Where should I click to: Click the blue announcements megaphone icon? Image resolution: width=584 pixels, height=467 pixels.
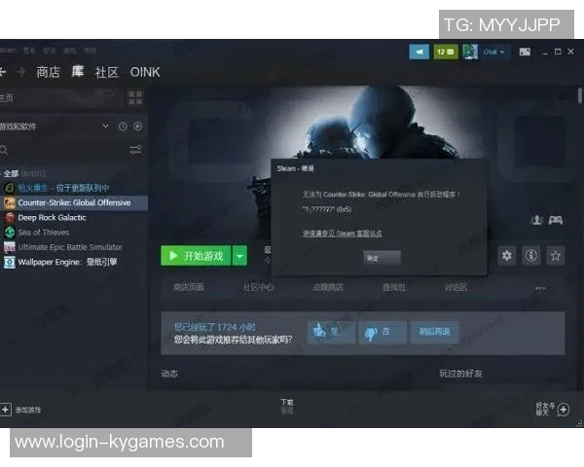(x=420, y=52)
